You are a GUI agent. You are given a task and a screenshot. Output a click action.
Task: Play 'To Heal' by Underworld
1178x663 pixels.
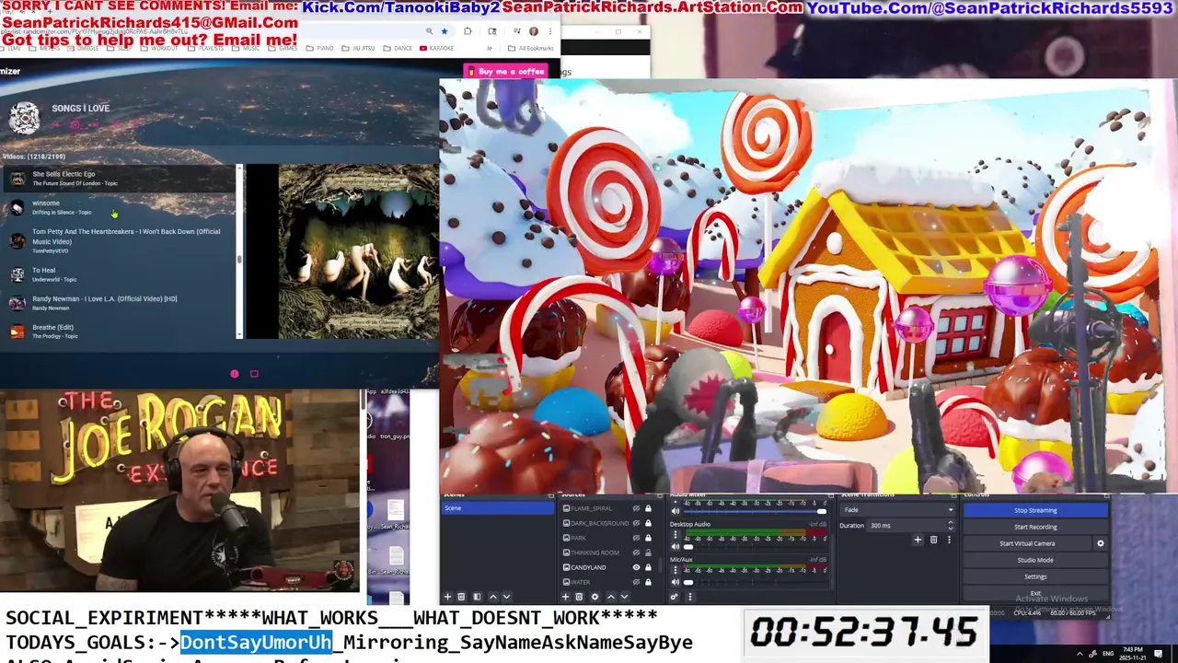click(x=120, y=274)
